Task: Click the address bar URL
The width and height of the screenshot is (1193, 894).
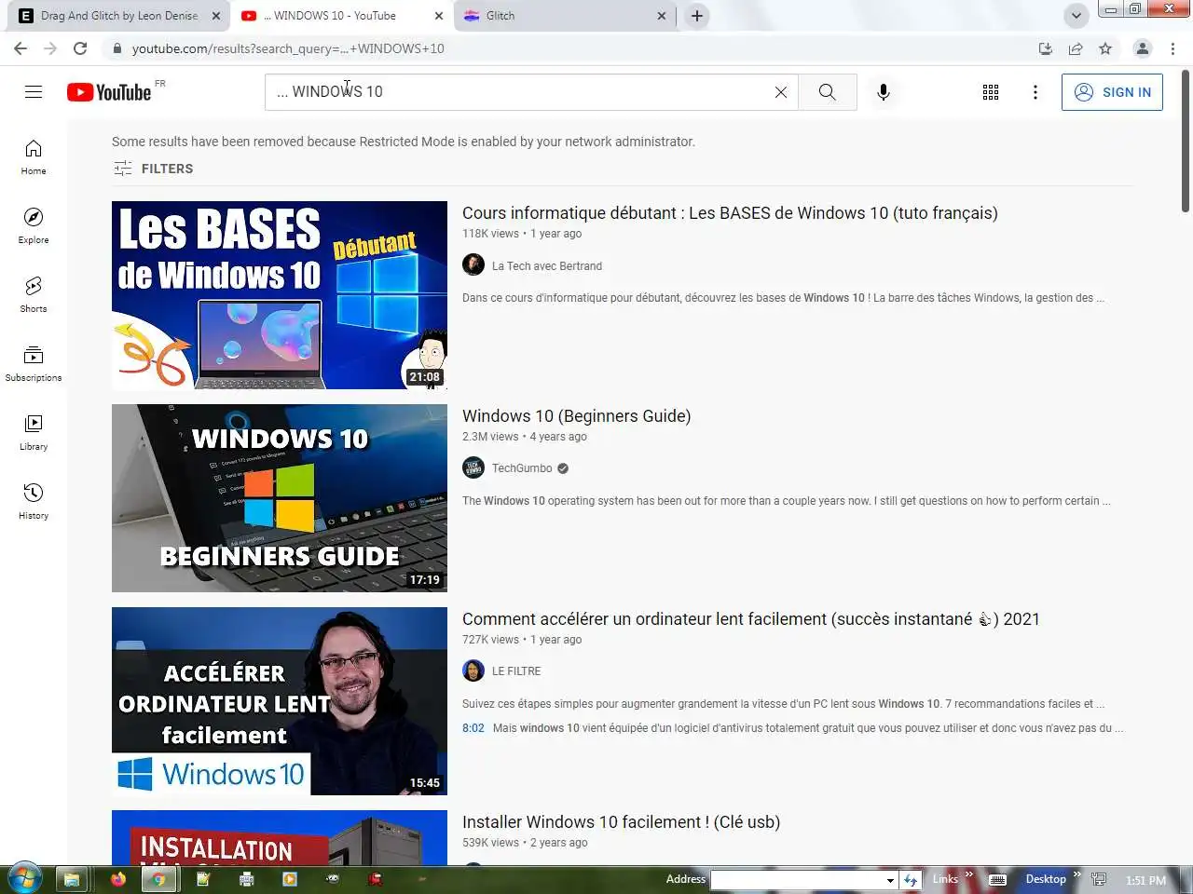Action: point(288,48)
